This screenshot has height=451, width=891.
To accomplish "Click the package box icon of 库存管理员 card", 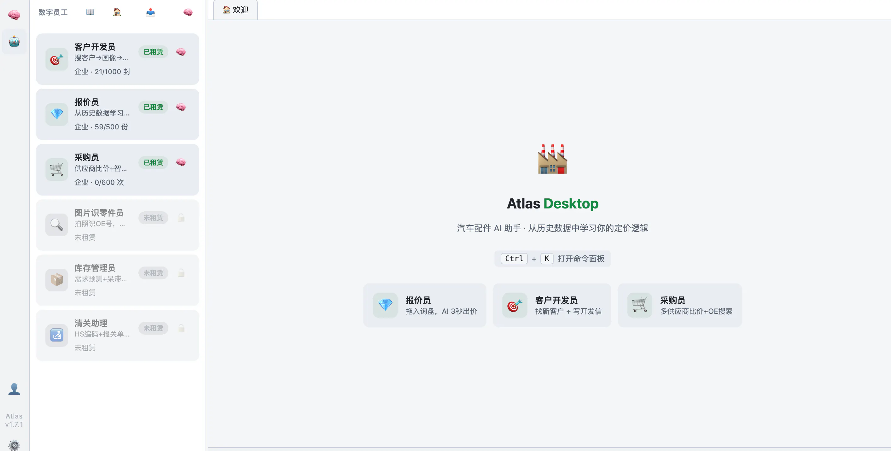I will tap(57, 280).
